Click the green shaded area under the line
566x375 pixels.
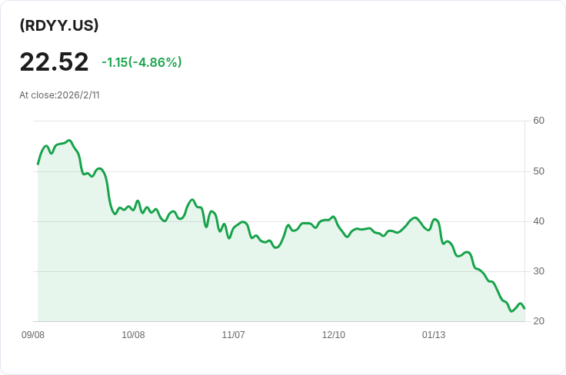[x=231, y=284]
